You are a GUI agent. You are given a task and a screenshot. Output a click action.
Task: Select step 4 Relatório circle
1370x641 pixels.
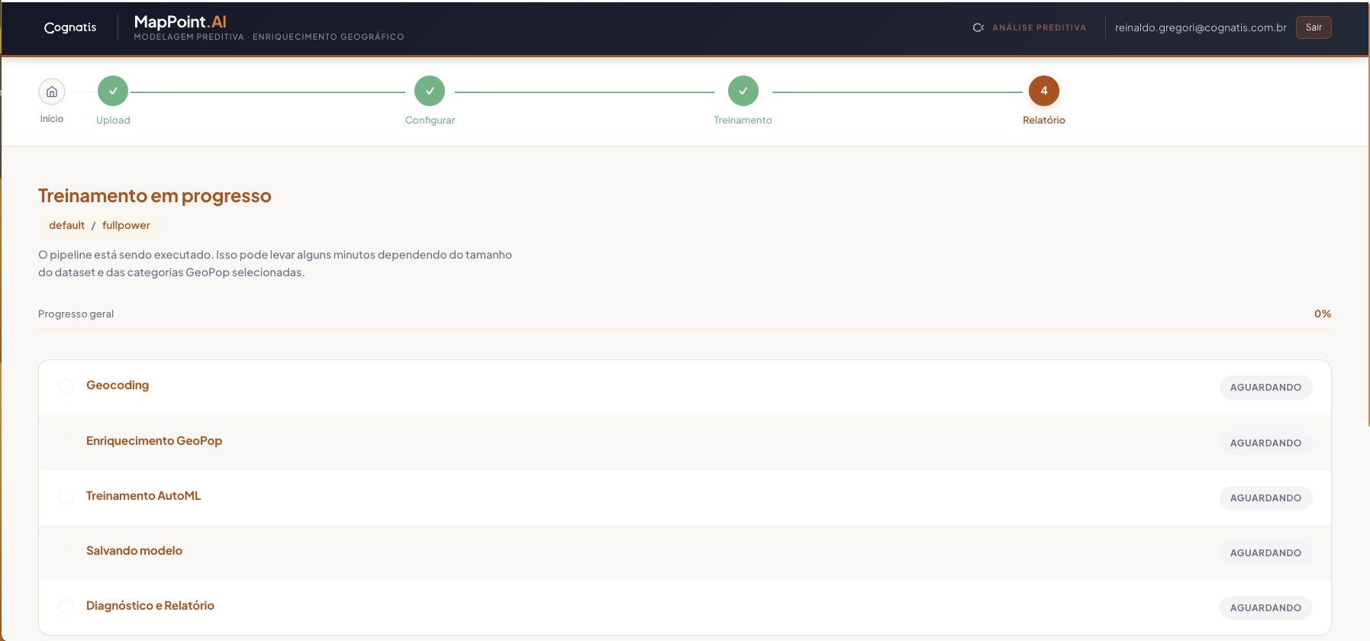coord(1044,91)
